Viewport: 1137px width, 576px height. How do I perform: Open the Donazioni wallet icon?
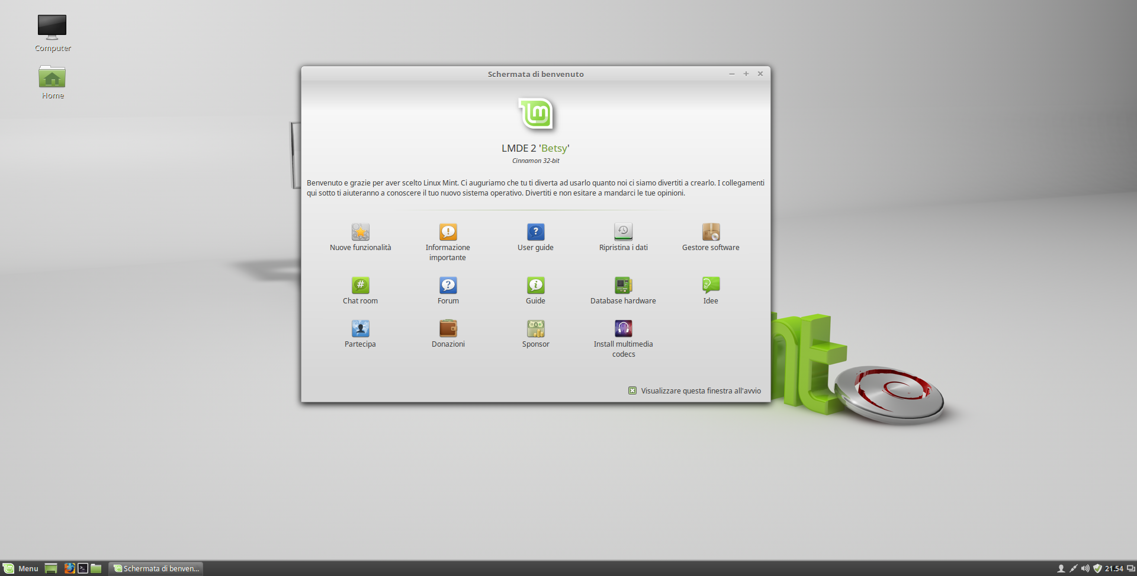(448, 328)
